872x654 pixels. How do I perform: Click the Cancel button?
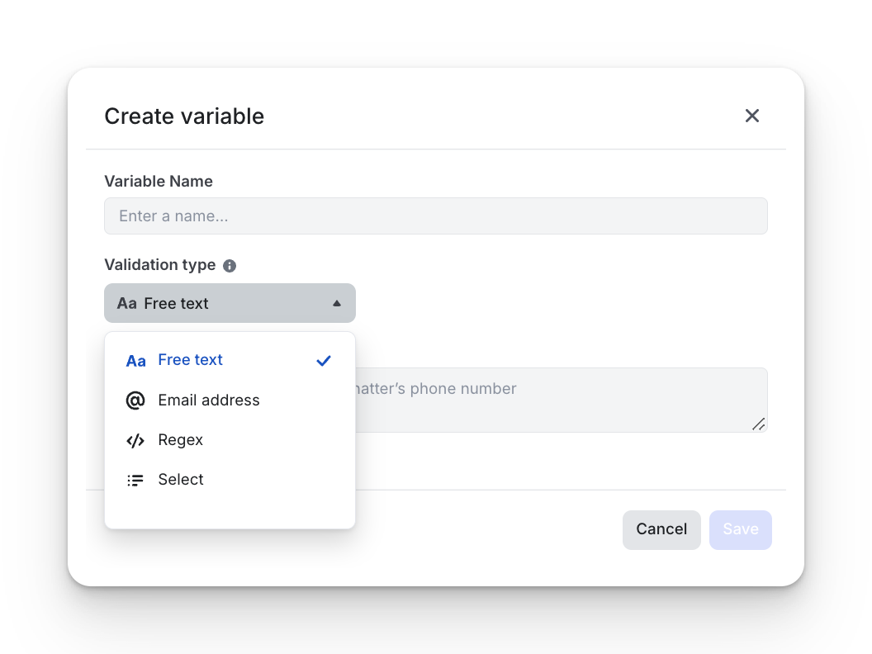[x=661, y=529]
